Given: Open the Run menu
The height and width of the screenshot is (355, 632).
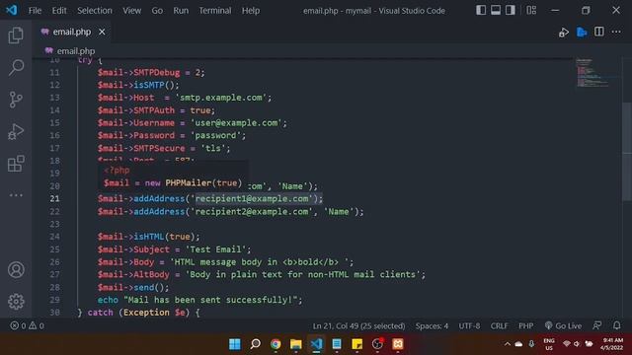Looking at the screenshot, I should [181, 11].
